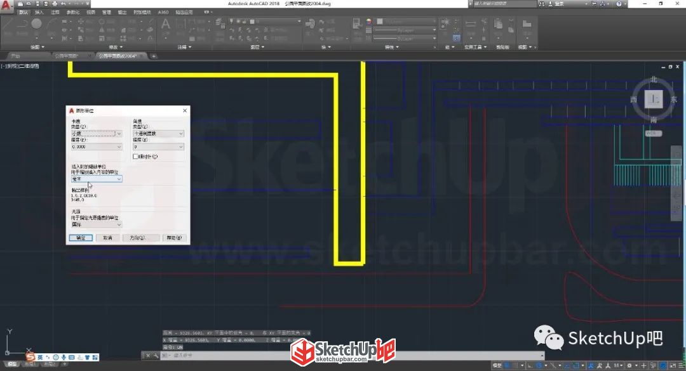Open the layer selection dropdown in ribbon
The width and height of the screenshot is (686, 371).
click(266, 21)
